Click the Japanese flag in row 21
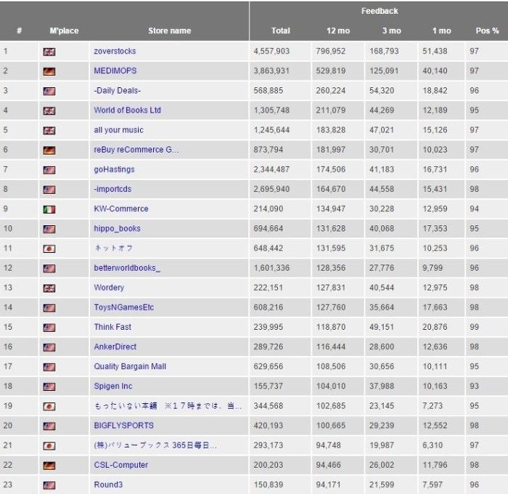 pyautogui.click(x=49, y=446)
